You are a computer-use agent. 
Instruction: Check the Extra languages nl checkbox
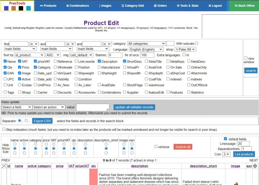pos(184,55)
